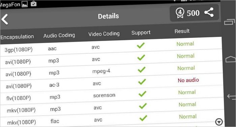Image resolution: width=236 pixels, height=127 pixels.
Task: Open the briefcase notification icon
Action: [34, 4]
